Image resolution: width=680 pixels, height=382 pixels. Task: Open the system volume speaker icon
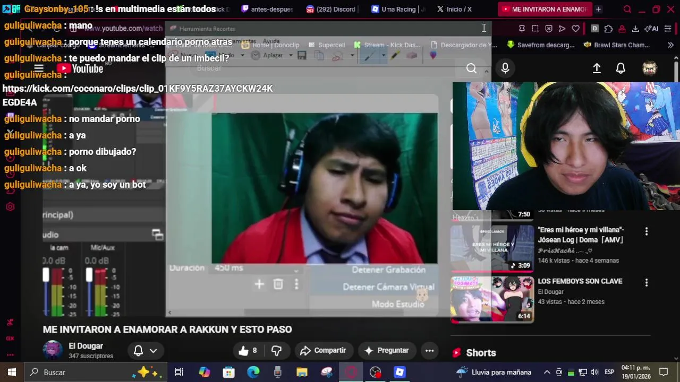point(594,372)
